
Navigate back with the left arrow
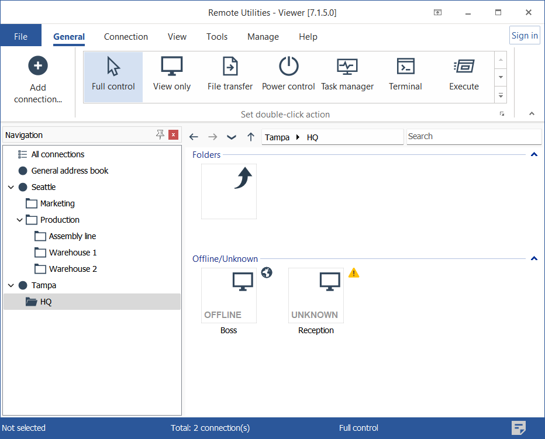click(194, 137)
